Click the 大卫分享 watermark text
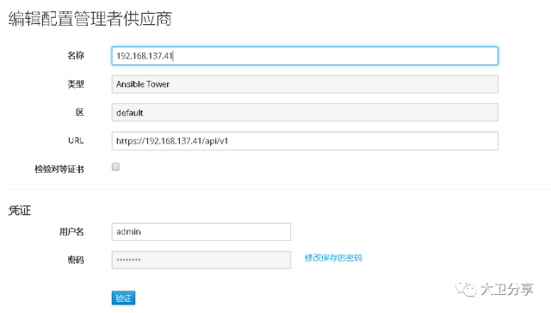Screen dimensions: 551x313 [x=506, y=289]
